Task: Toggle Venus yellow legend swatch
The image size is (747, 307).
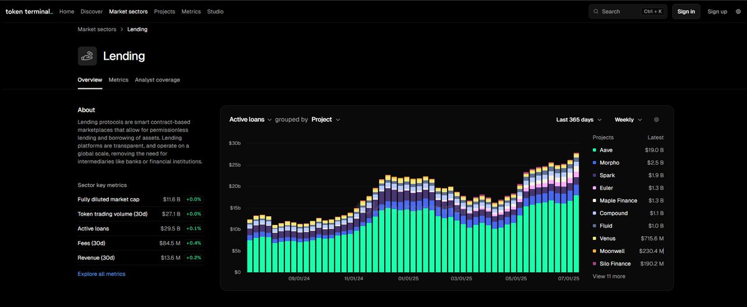Action: click(x=595, y=239)
